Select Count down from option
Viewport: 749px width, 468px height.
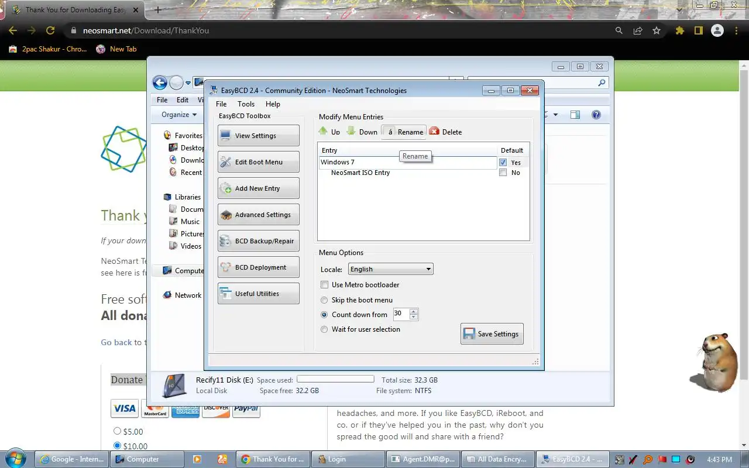pos(325,315)
